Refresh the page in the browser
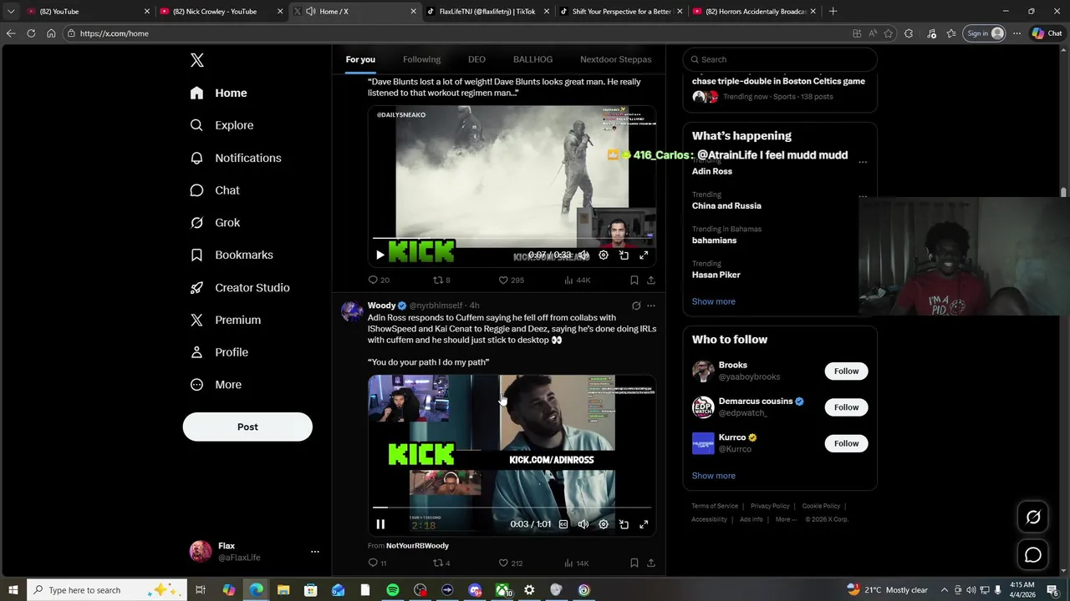The height and width of the screenshot is (601, 1070). (31, 33)
